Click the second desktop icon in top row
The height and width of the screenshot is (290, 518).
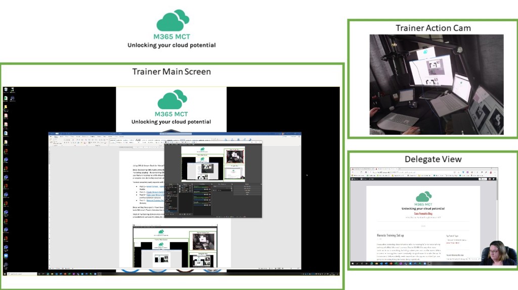12,91
